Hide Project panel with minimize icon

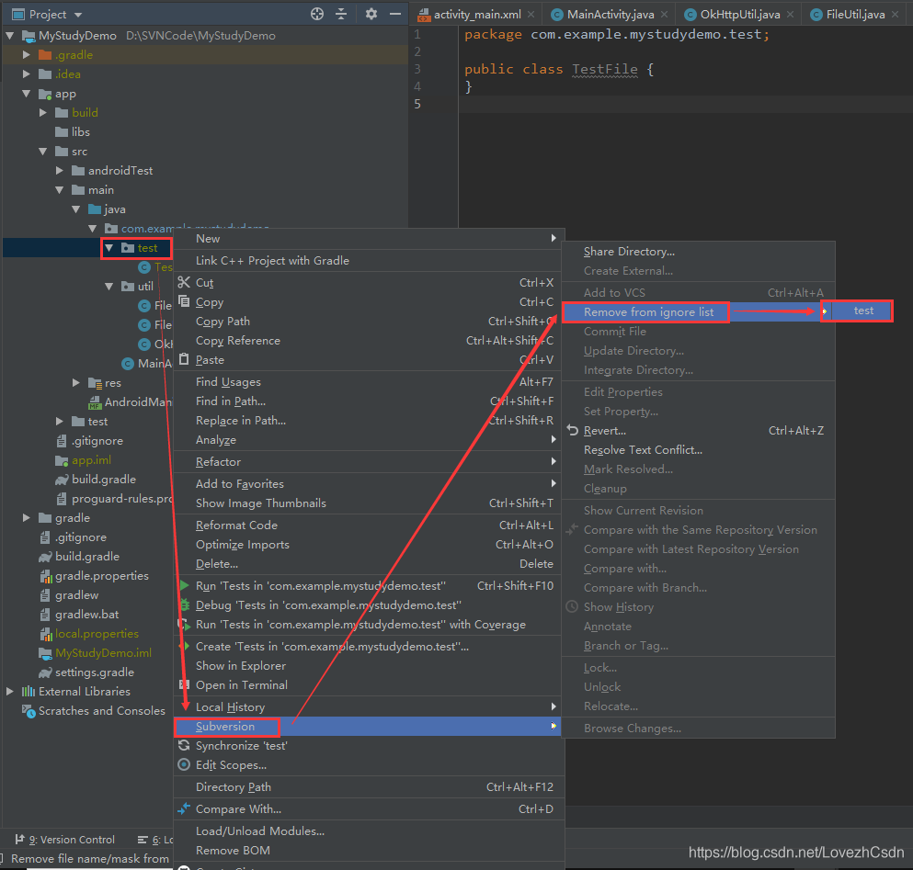[395, 14]
